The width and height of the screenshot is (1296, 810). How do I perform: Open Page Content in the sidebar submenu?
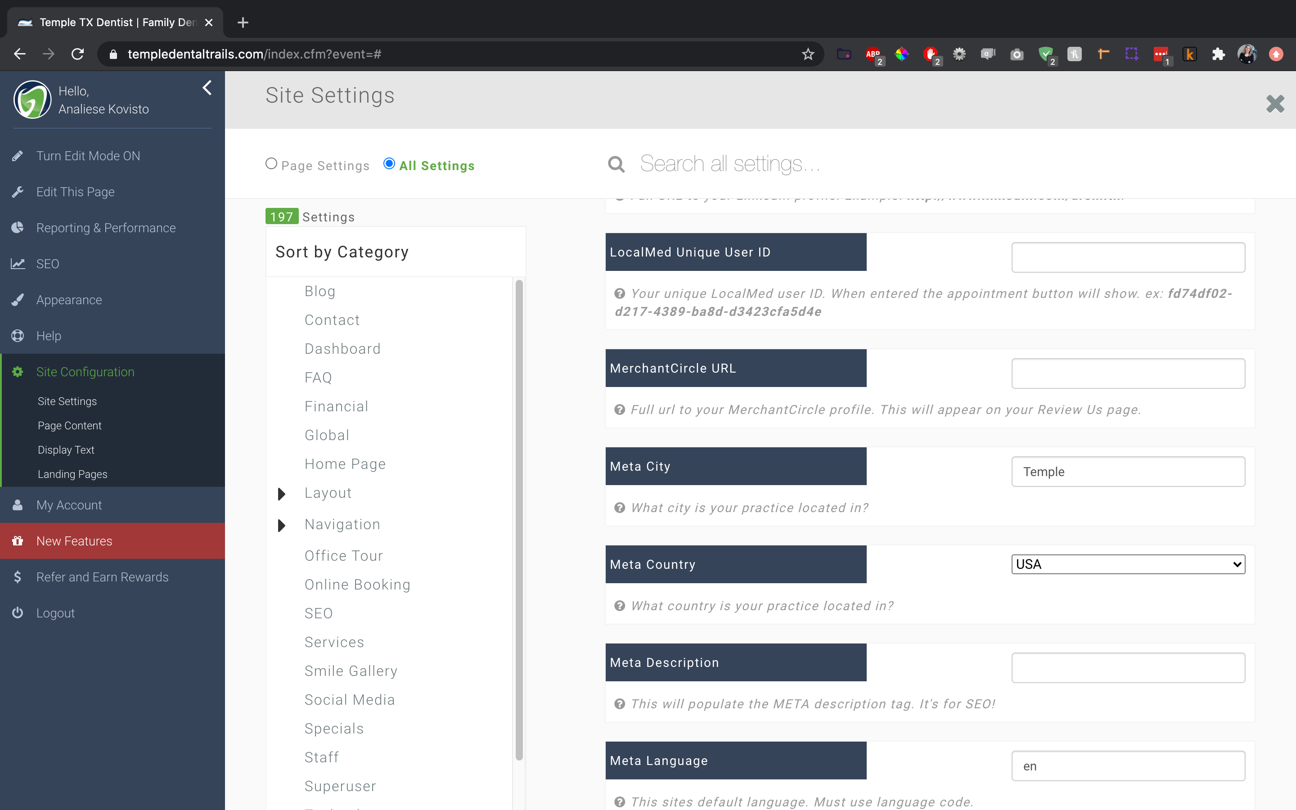[x=70, y=425]
